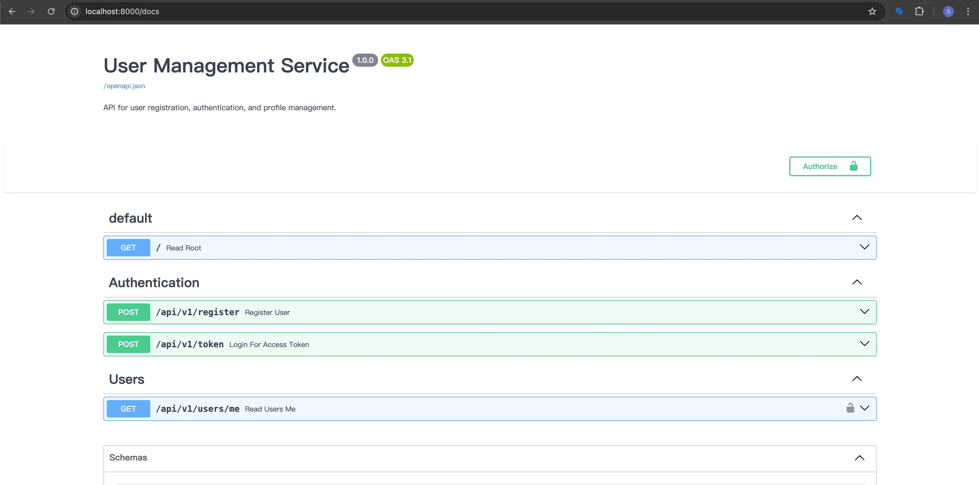Open the /openapi.json link
This screenshot has width=979, height=485.
point(124,86)
